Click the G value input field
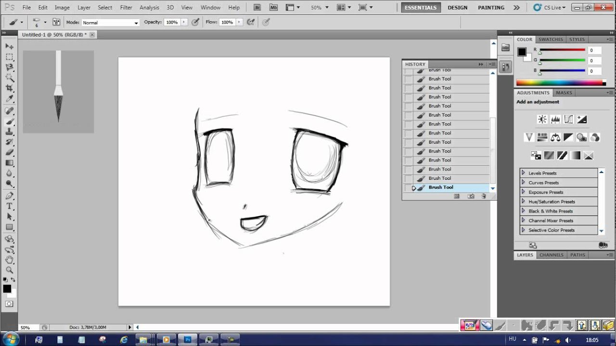 point(595,61)
